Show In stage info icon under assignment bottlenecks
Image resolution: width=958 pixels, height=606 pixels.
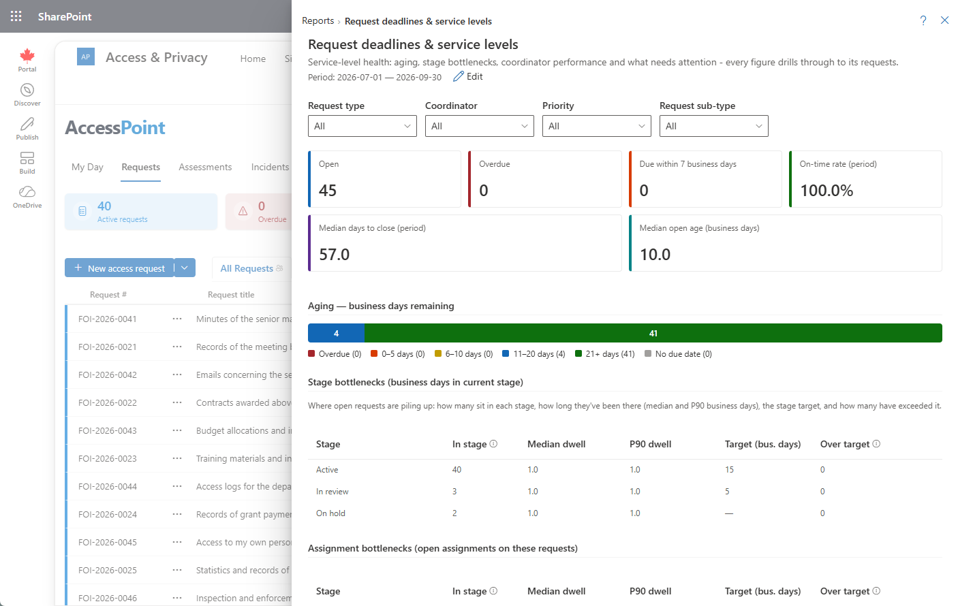[493, 591]
